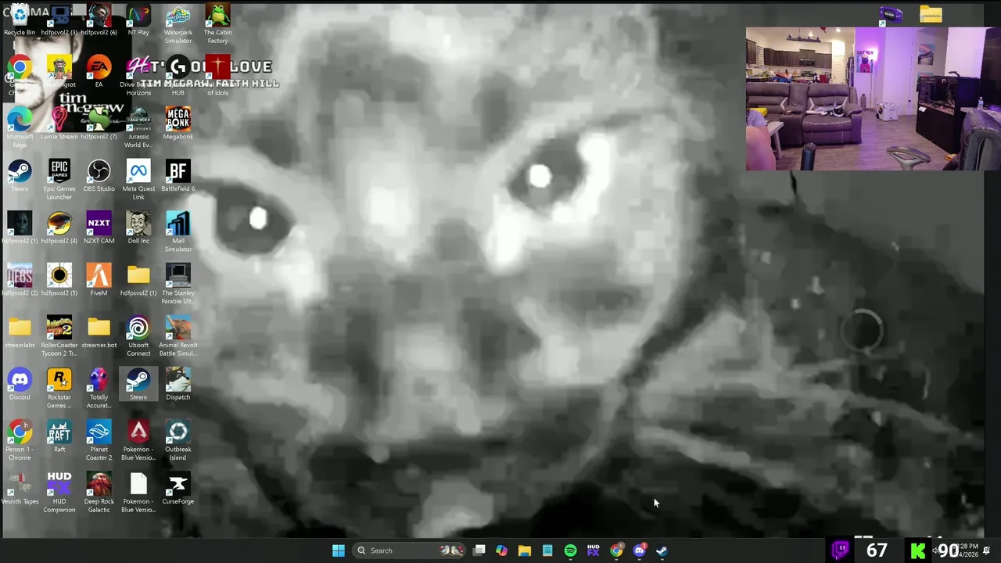Launch the Meta Quest Link icon
Viewport: 1001px width, 563px height.
click(138, 181)
